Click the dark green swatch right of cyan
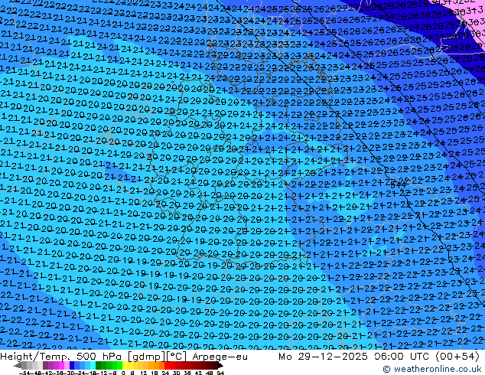This screenshot has width=485, height=375. 99,366
